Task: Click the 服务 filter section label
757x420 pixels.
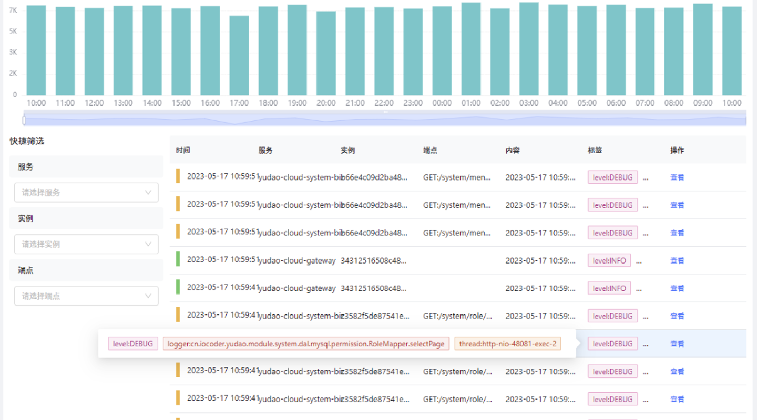Action: [25, 166]
